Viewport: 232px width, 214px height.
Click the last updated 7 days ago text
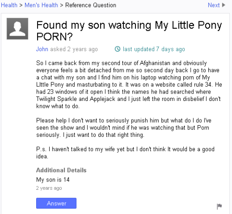click(x=154, y=49)
